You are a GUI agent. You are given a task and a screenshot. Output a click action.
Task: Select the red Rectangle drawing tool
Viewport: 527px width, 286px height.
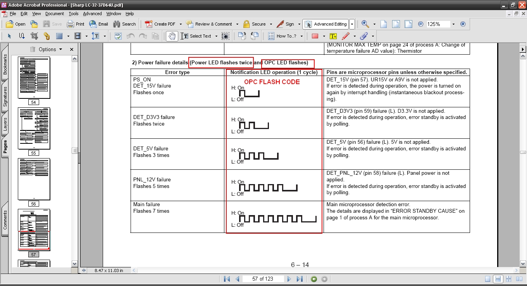(x=315, y=36)
